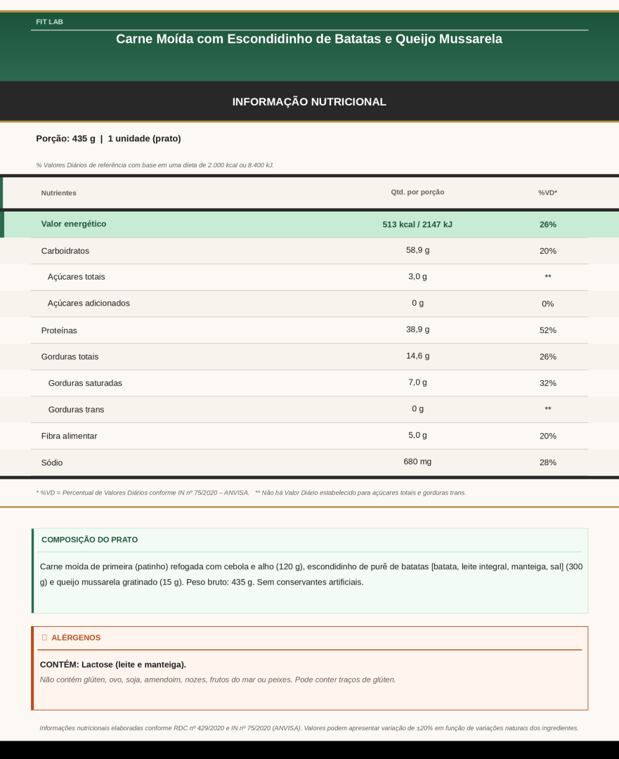Select the dish title heading
The width and height of the screenshot is (619, 759).
[x=309, y=39]
